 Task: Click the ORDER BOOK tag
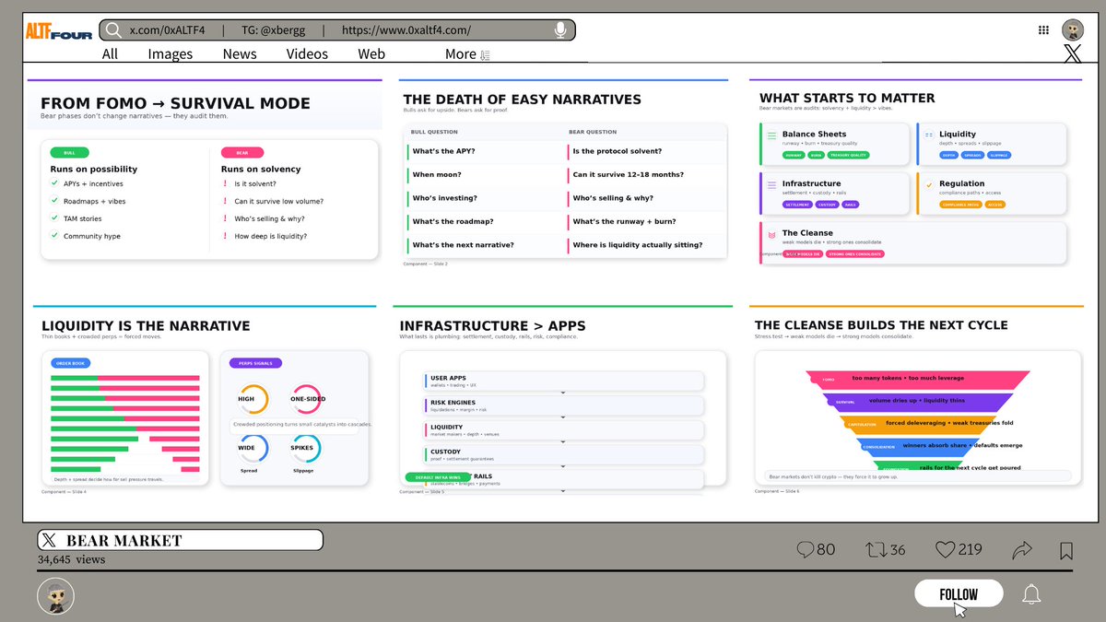71,363
